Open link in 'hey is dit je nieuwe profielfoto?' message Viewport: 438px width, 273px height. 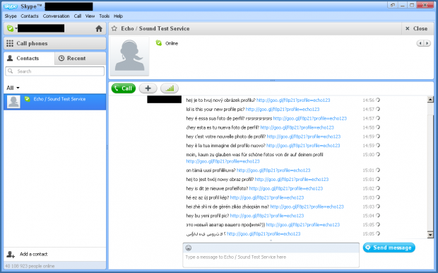(286, 189)
